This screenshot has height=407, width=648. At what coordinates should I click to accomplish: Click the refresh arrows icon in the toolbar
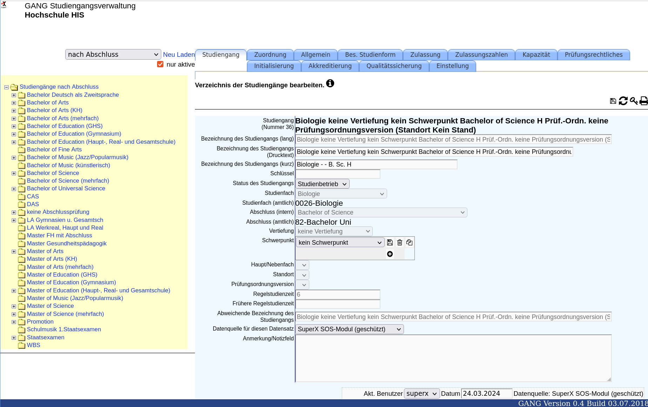click(x=623, y=101)
